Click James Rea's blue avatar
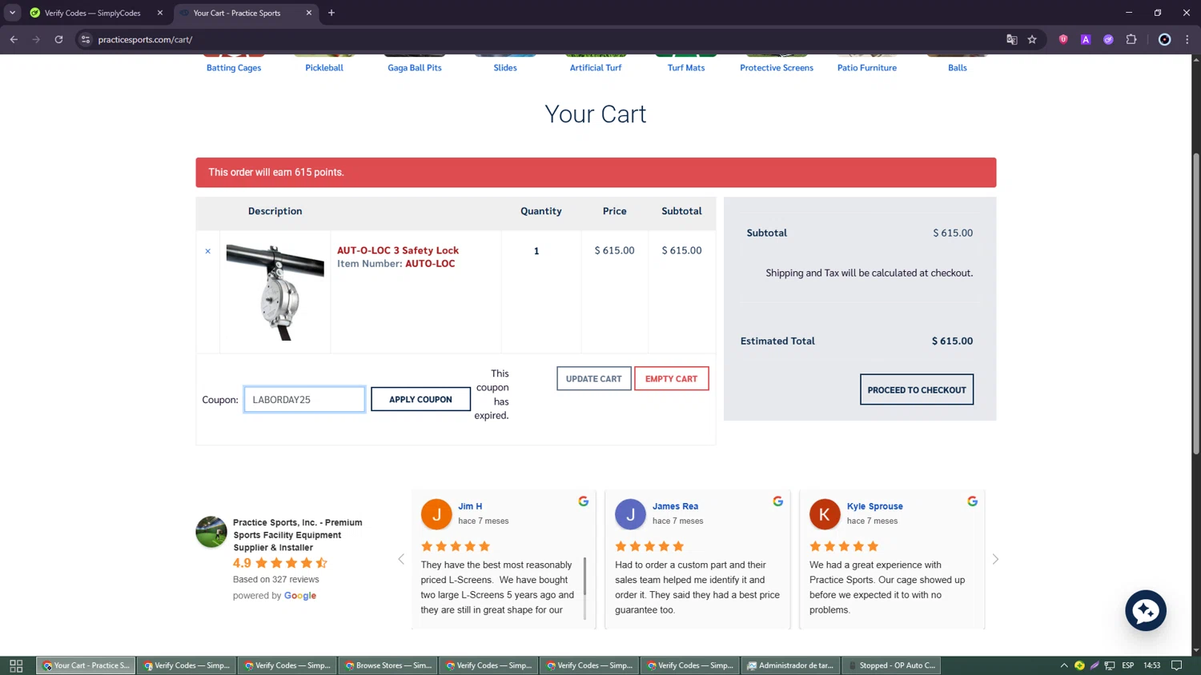 (x=630, y=514)
